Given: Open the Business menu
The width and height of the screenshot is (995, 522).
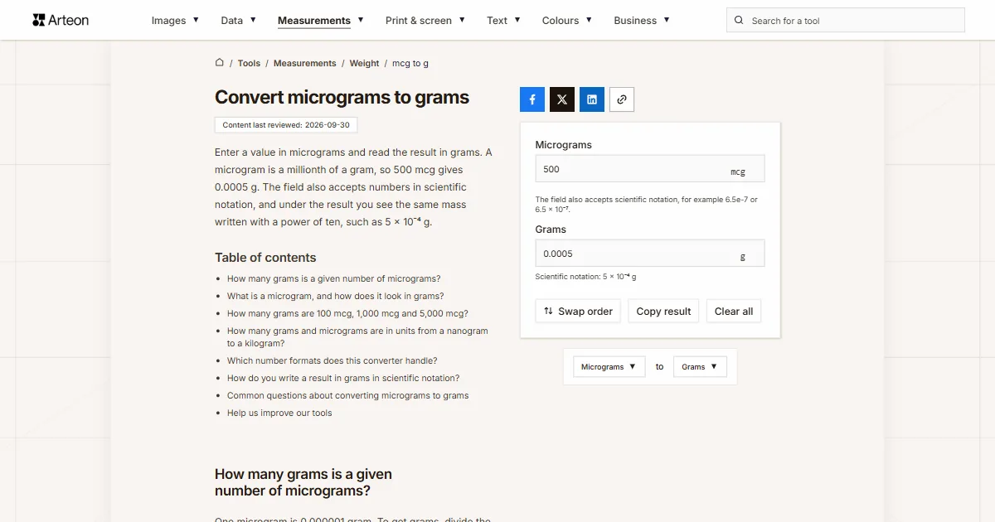Looking at the screenshot, I should tap(642, 21).
